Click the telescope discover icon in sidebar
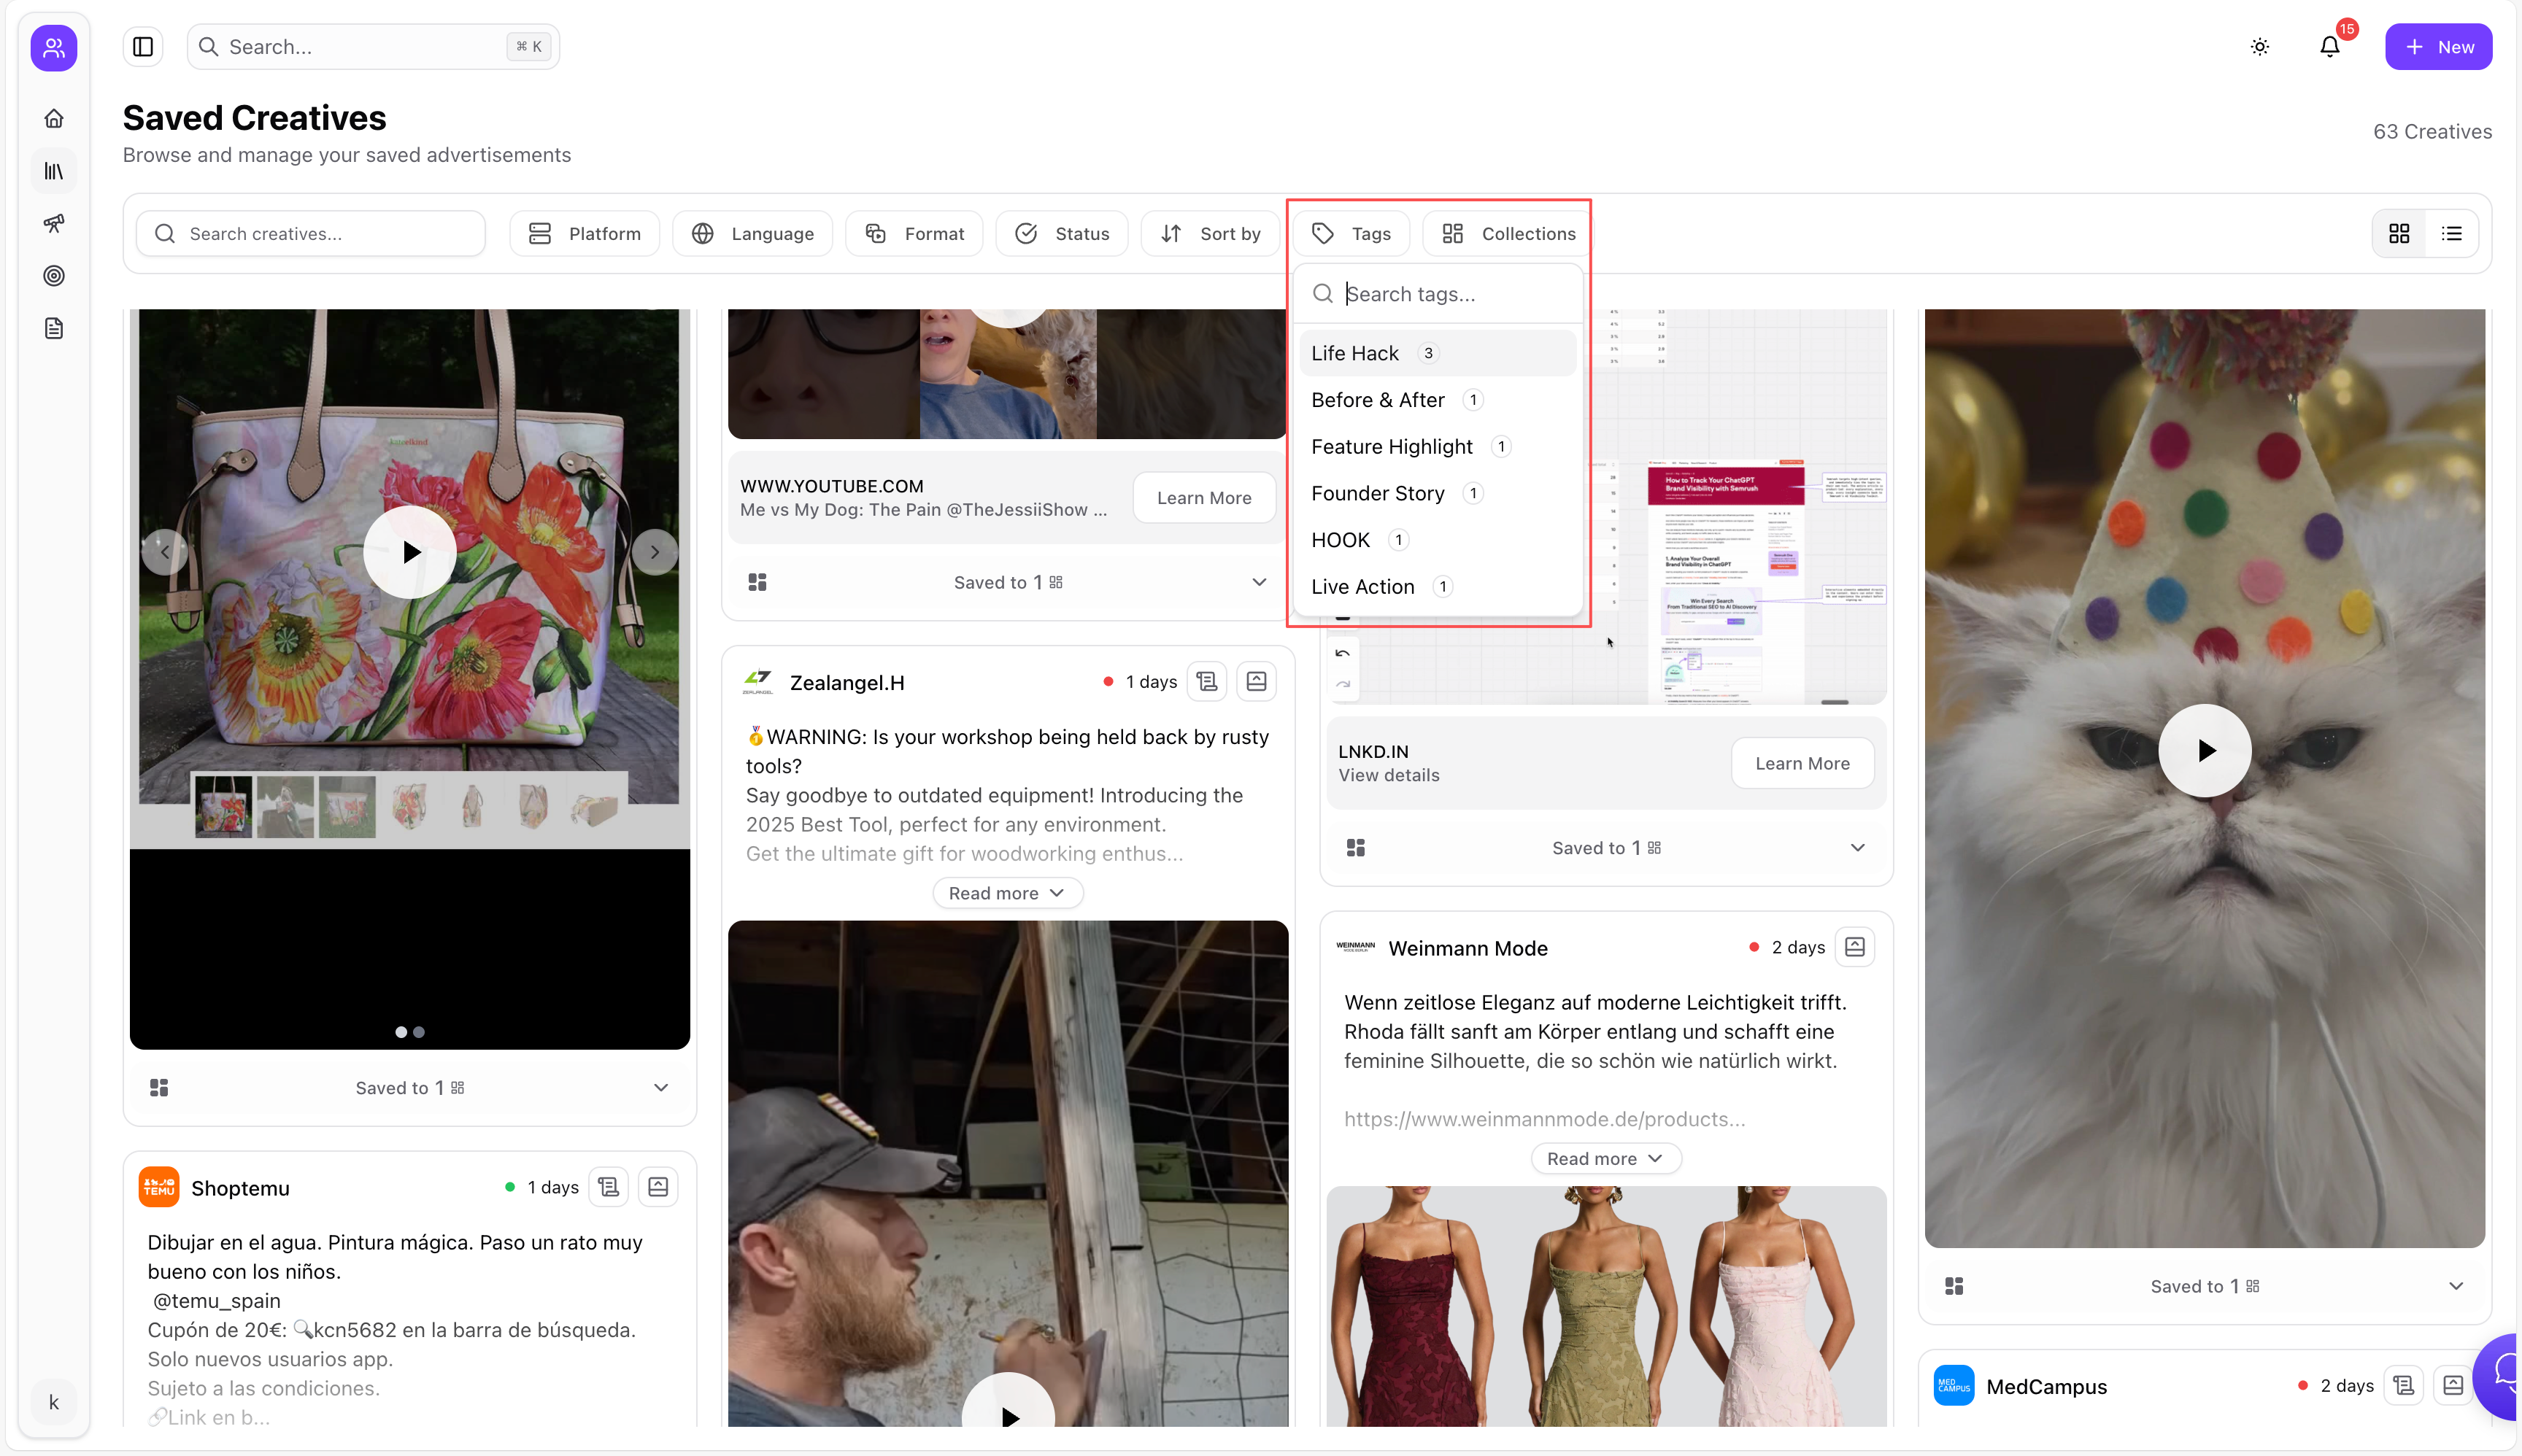 [x=54, y=223]
